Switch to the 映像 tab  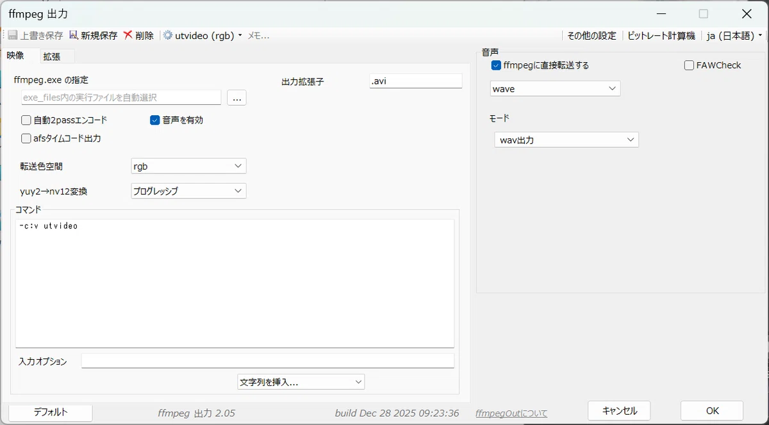coord(17,56)
